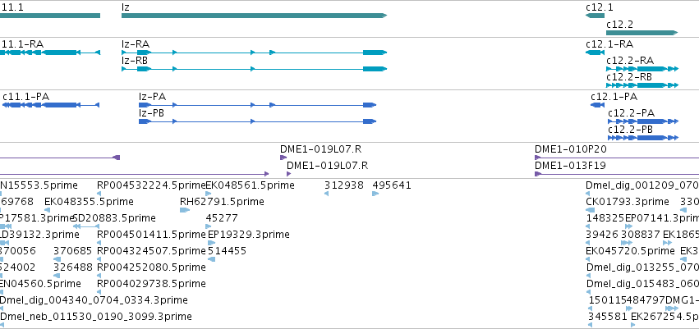Image resolution: width=699 pixels, height=329 pixels.
Task: Select the EK045720.5prime EST label
Action: coord(630,250)
